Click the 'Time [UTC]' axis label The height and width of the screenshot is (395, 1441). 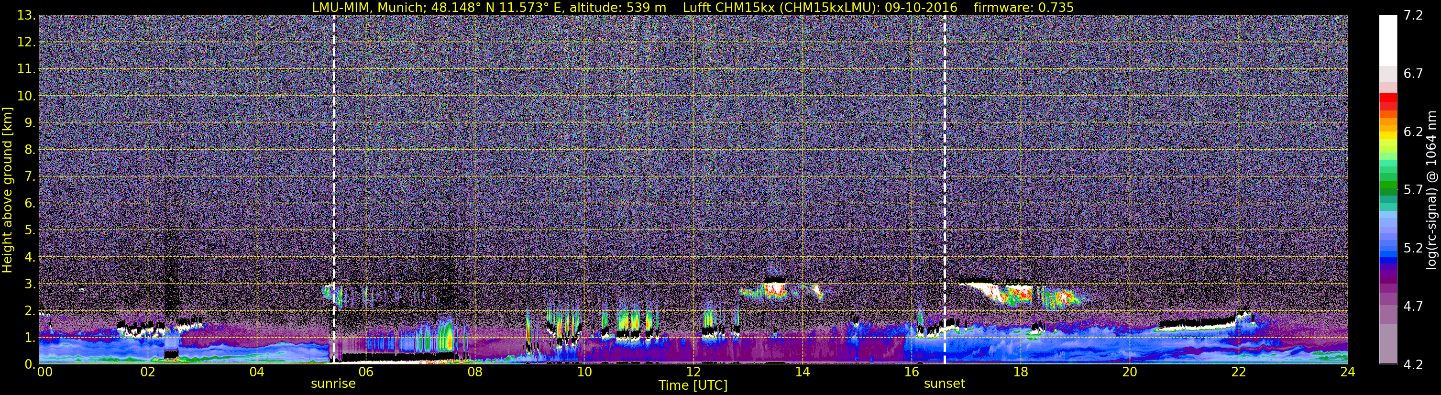click(693, 385)
